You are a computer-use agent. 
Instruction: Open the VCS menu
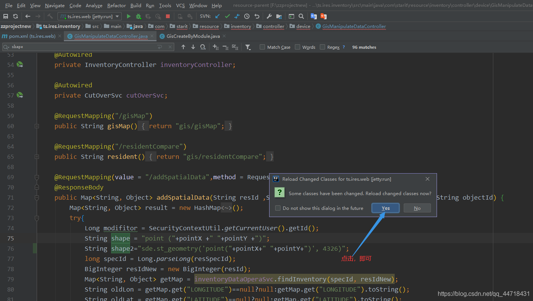coord(181,6)
